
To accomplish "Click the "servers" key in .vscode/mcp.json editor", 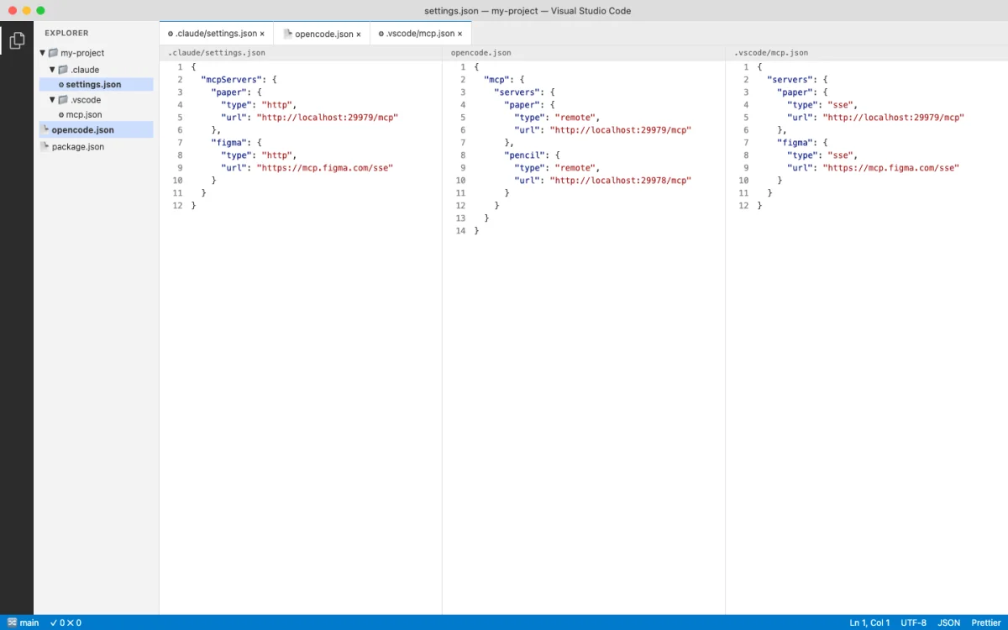I will pos(790,80).
